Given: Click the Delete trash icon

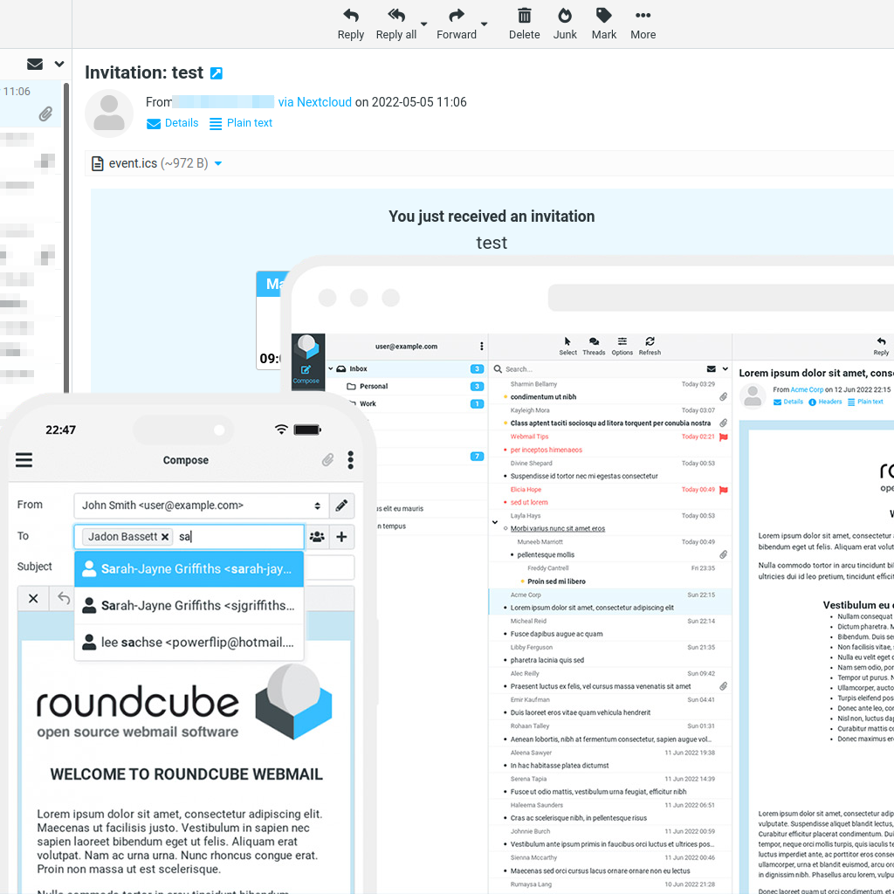Looking at the screenshot, I should pos(524,24).
